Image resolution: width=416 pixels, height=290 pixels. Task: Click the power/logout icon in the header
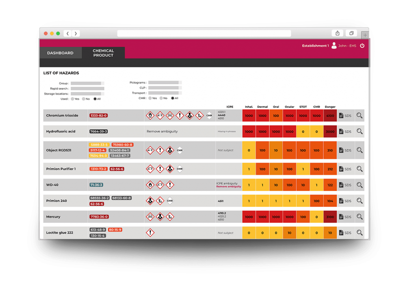tap(362, 46)
